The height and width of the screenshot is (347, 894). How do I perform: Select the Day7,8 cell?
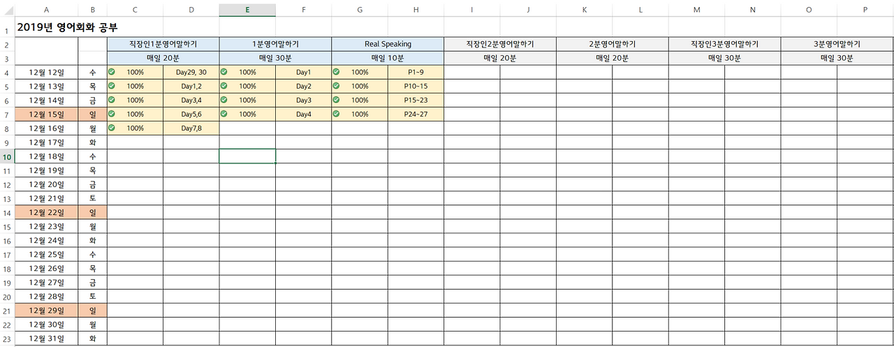pos(191,128)
